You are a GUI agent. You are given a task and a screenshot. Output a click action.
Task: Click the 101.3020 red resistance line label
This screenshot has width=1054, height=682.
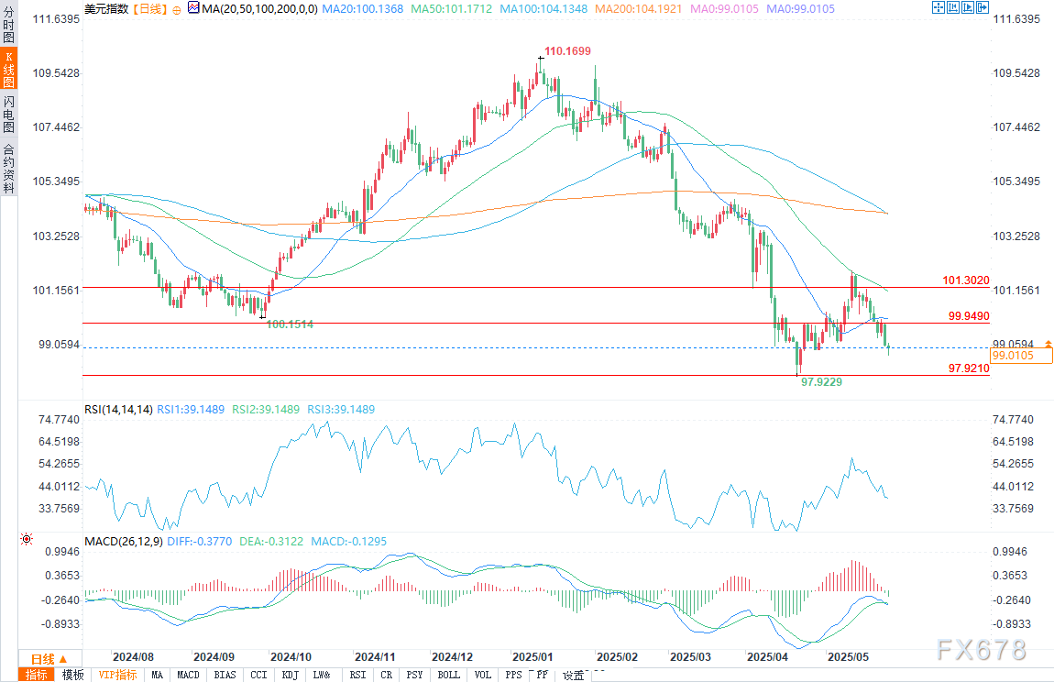966,280
